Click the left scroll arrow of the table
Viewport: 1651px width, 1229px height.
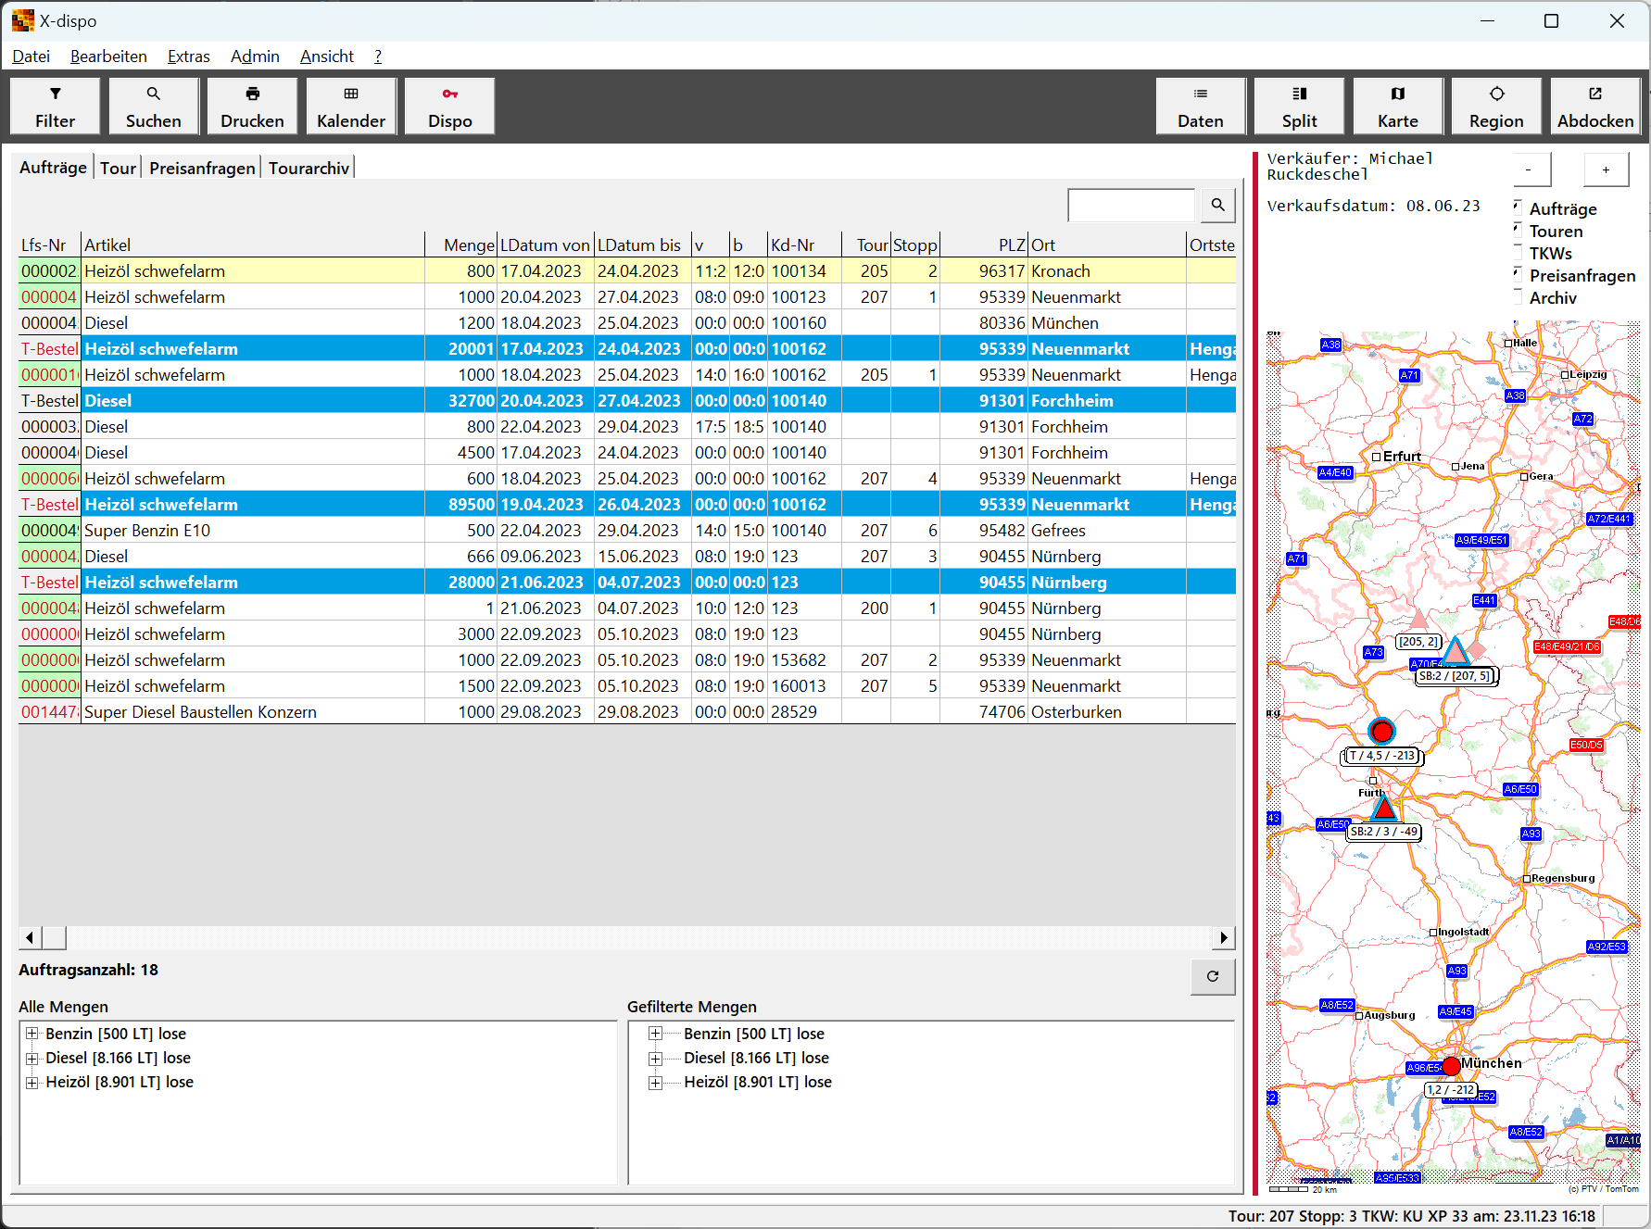click(x=30, y=937)
